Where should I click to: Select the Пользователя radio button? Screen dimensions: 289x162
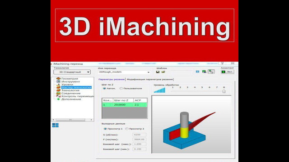[121, 88]
